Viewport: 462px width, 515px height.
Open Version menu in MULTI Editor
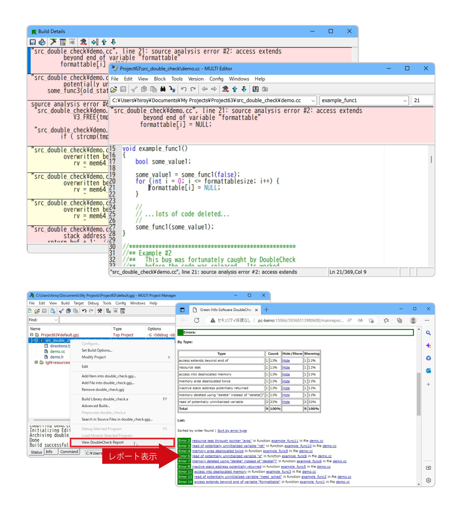196,79
